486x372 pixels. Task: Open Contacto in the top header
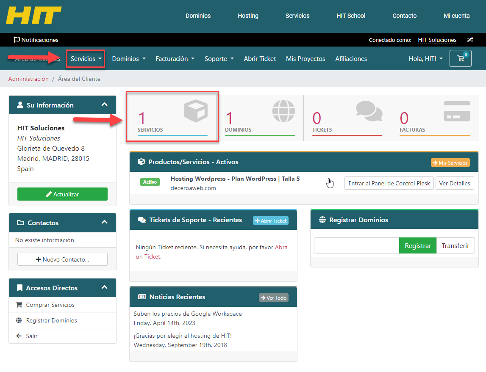(405, 16)
